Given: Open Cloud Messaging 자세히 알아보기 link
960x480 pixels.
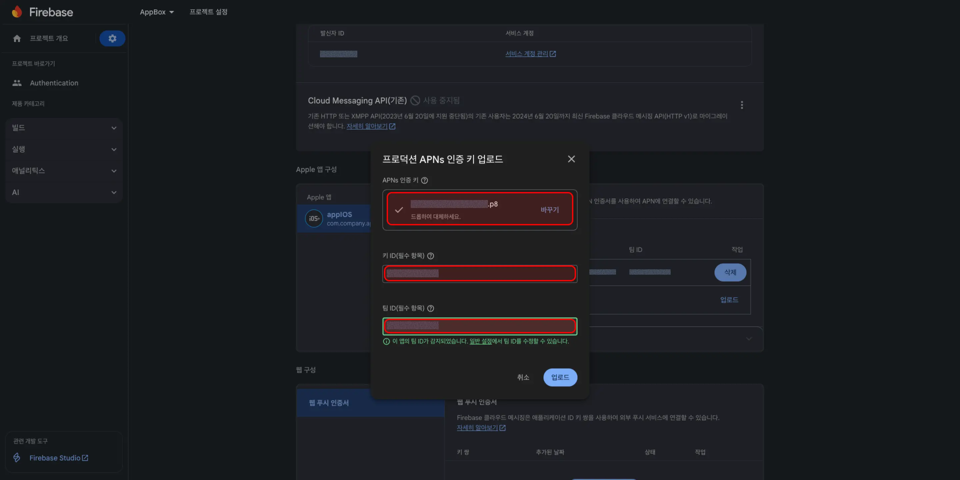Looking at the screenshot, I should pyautogui.click(x=367, y=126).
